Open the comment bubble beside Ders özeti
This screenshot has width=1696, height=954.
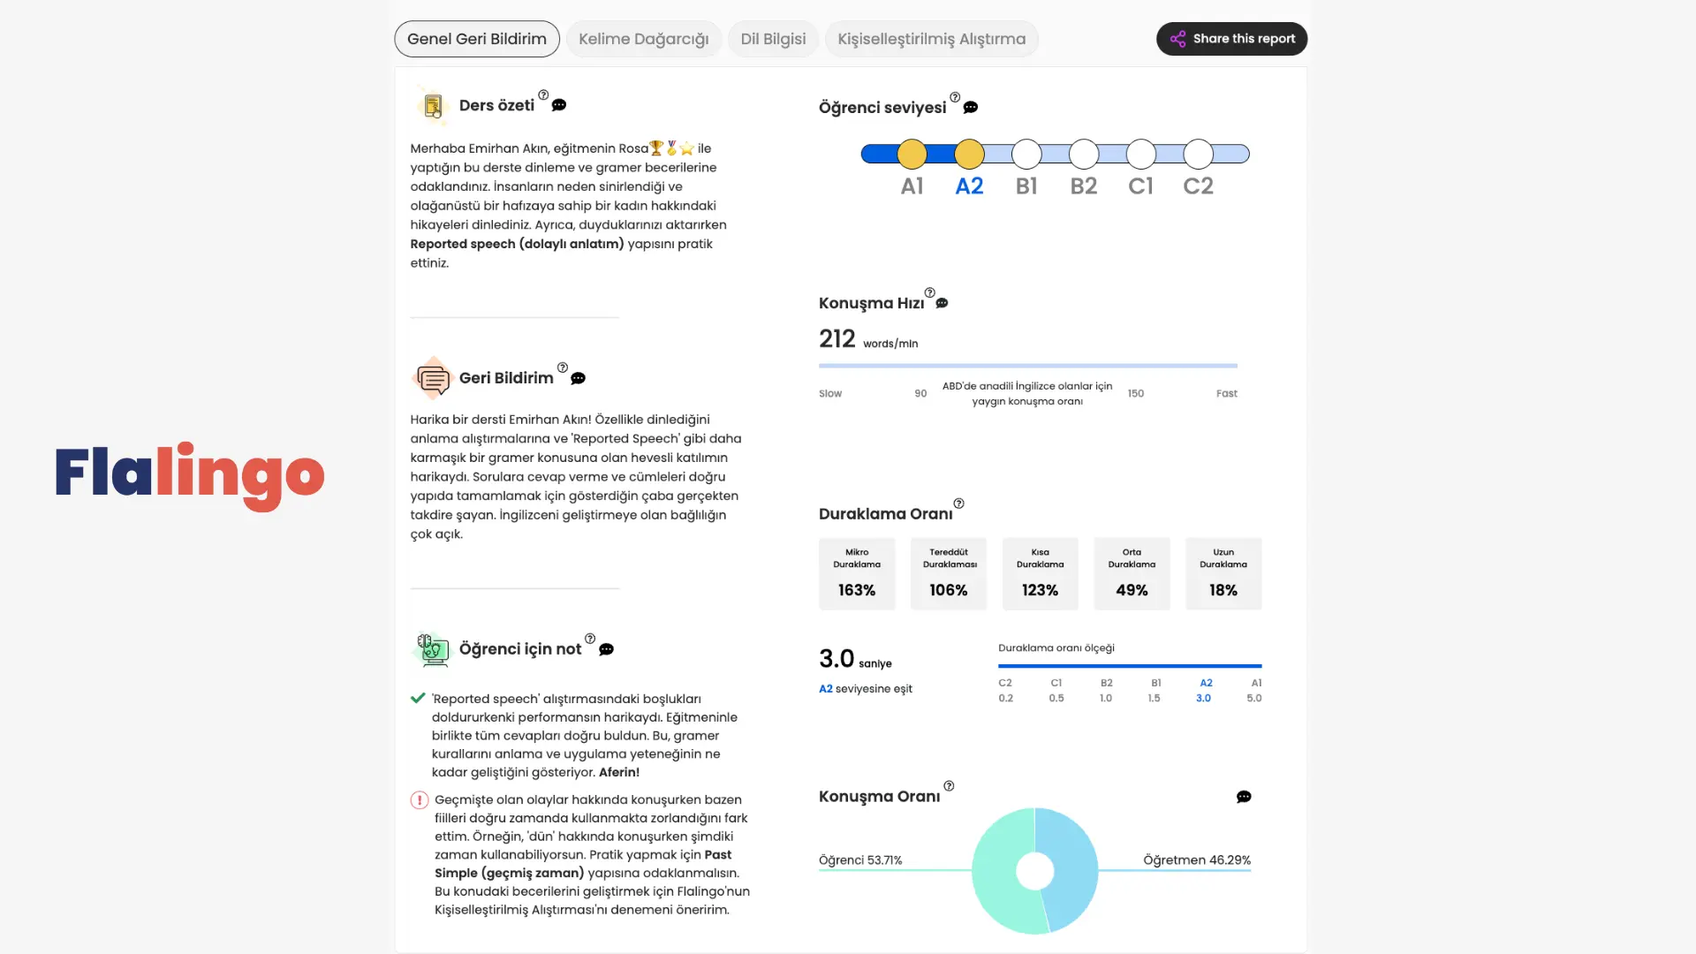557,106
